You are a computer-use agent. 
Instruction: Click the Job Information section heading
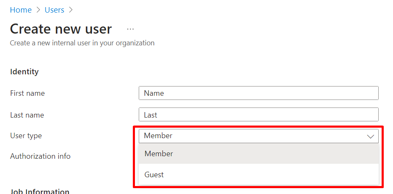click(40, 191)
